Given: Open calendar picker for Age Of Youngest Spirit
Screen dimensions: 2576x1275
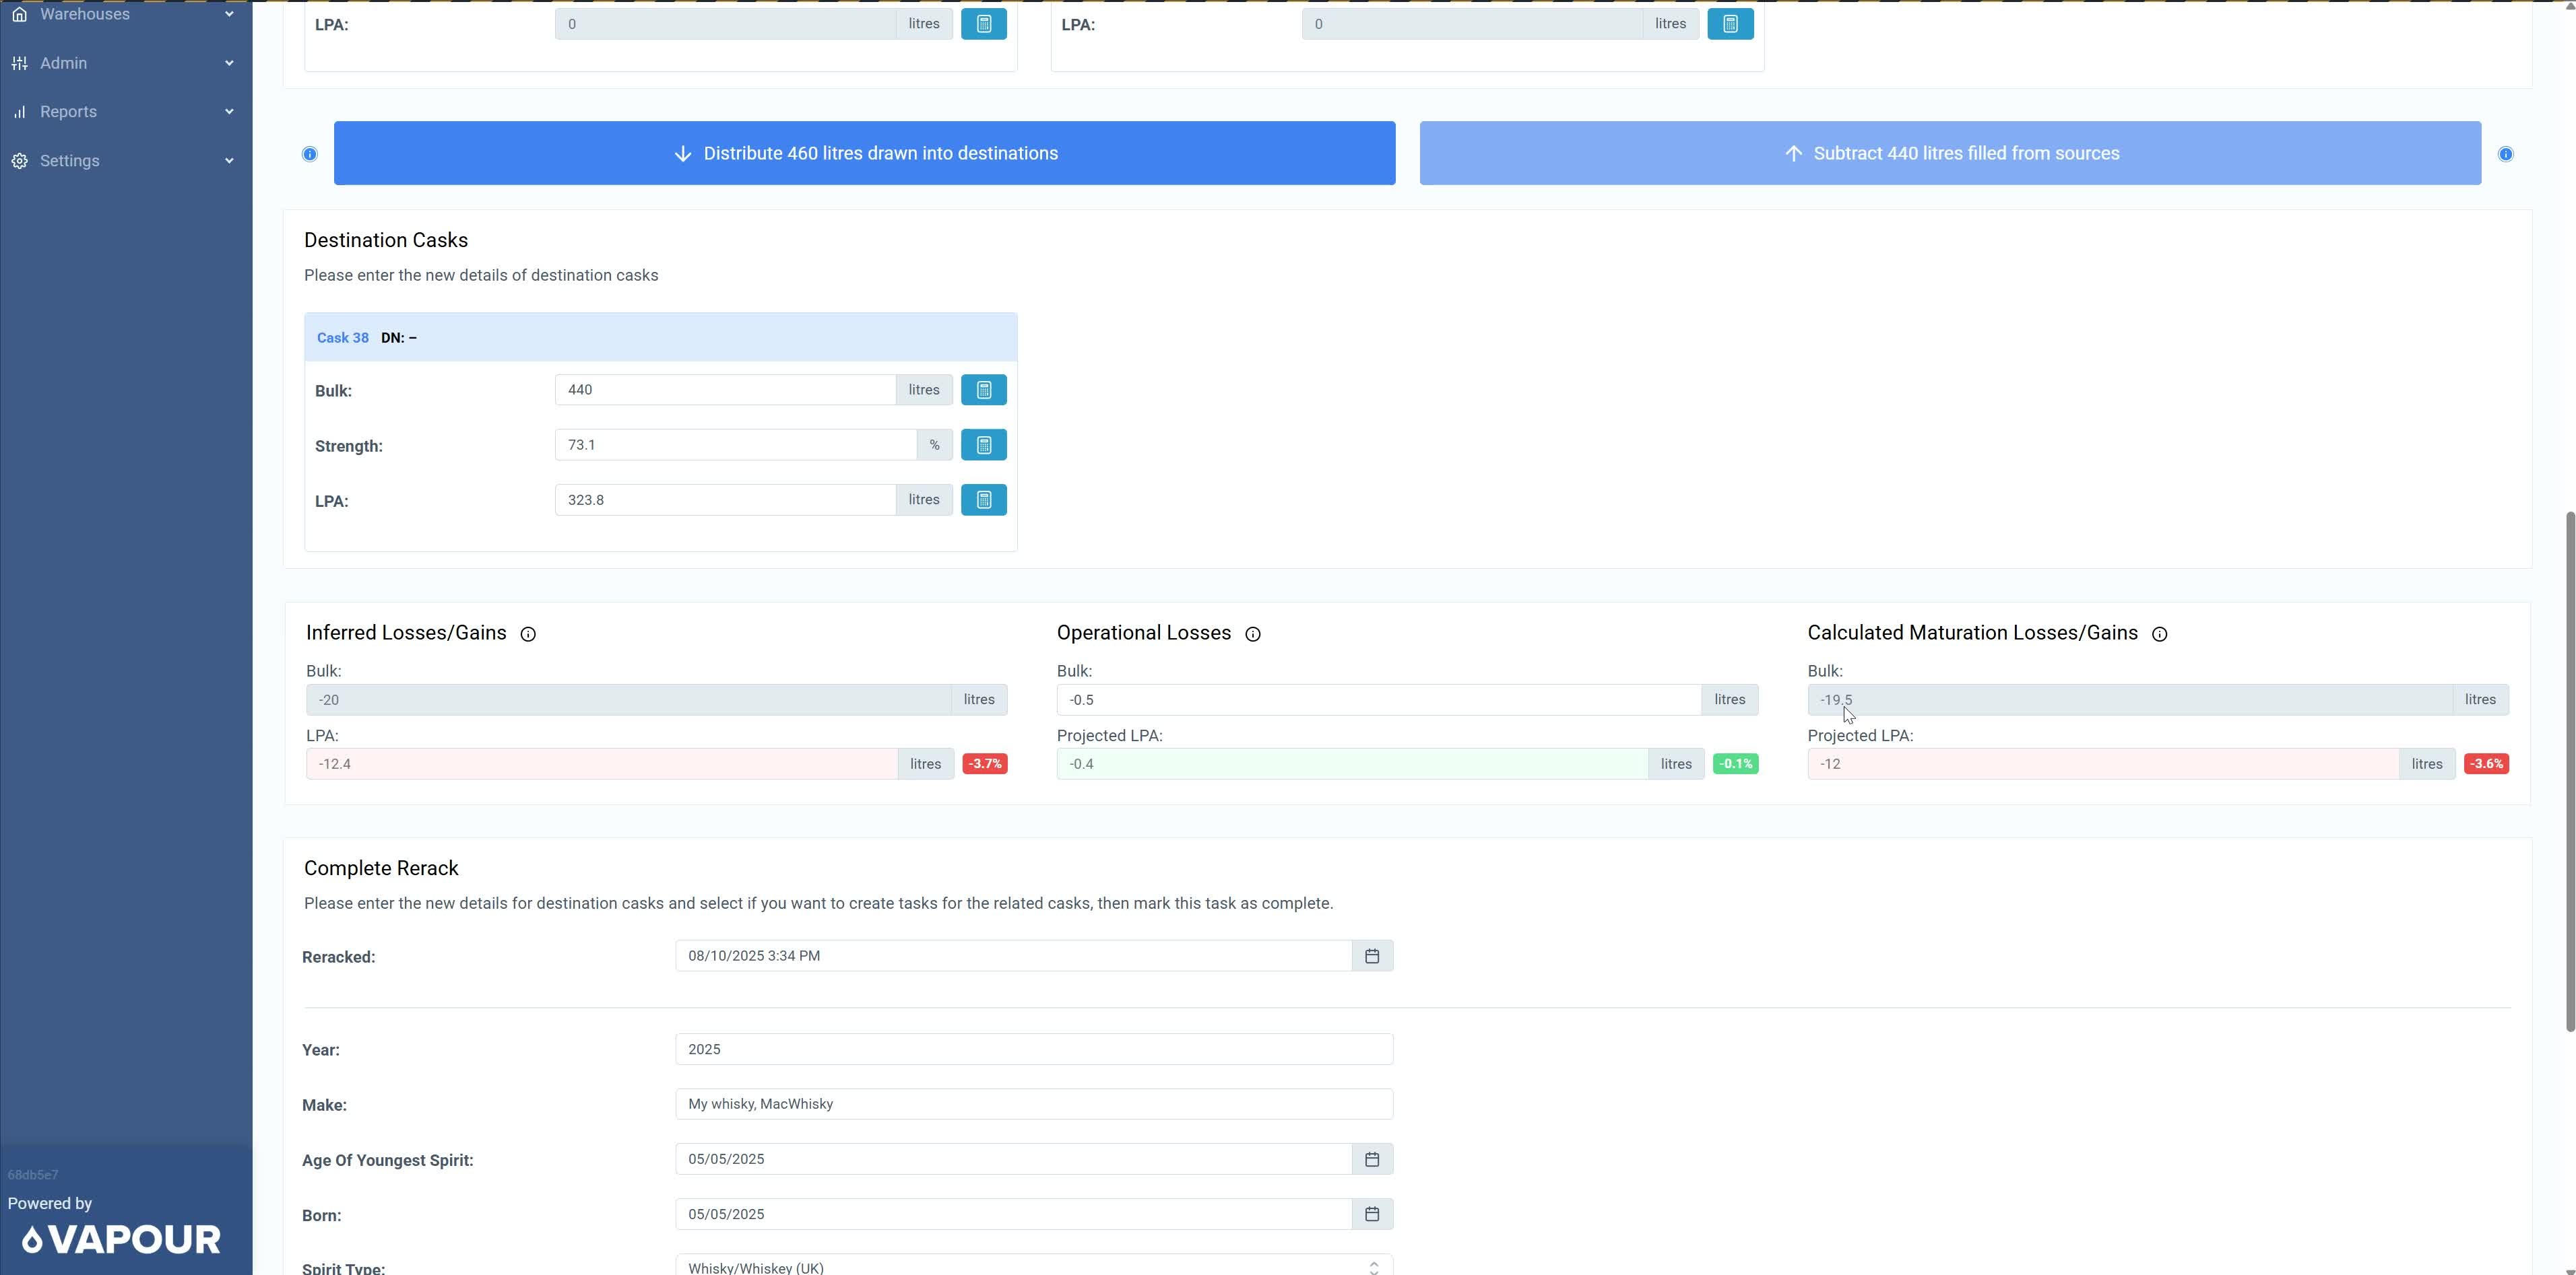Looking at the screenshot, I should (1371, 1159).
